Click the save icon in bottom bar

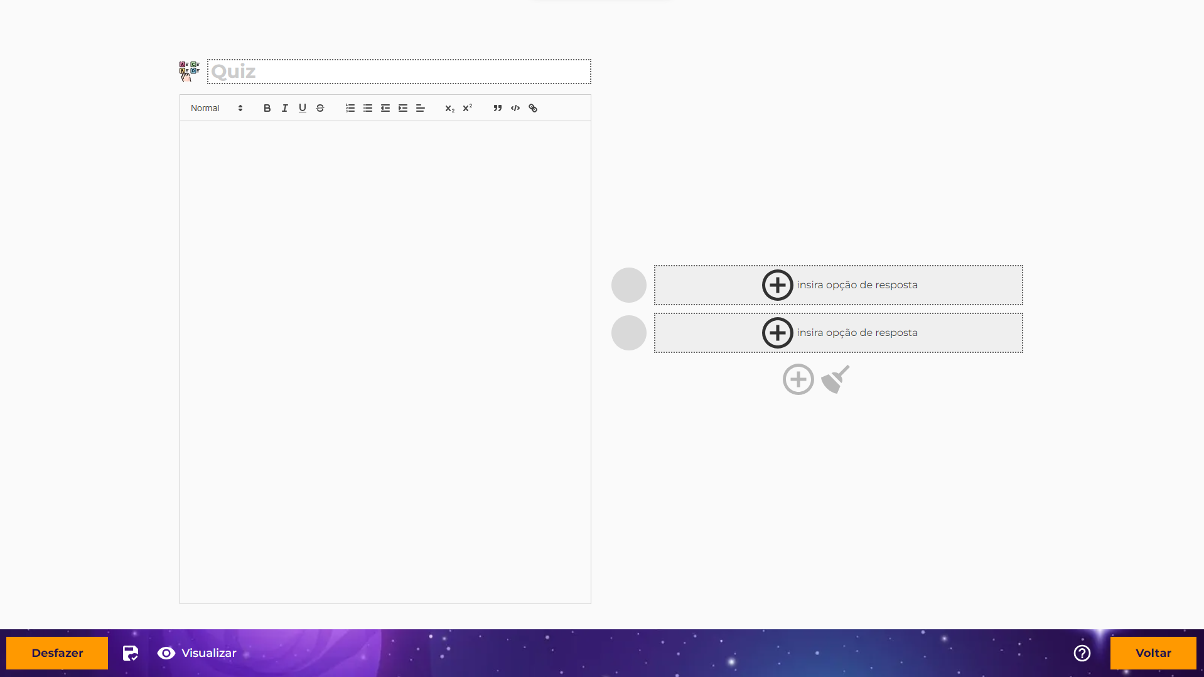point(130,653)
